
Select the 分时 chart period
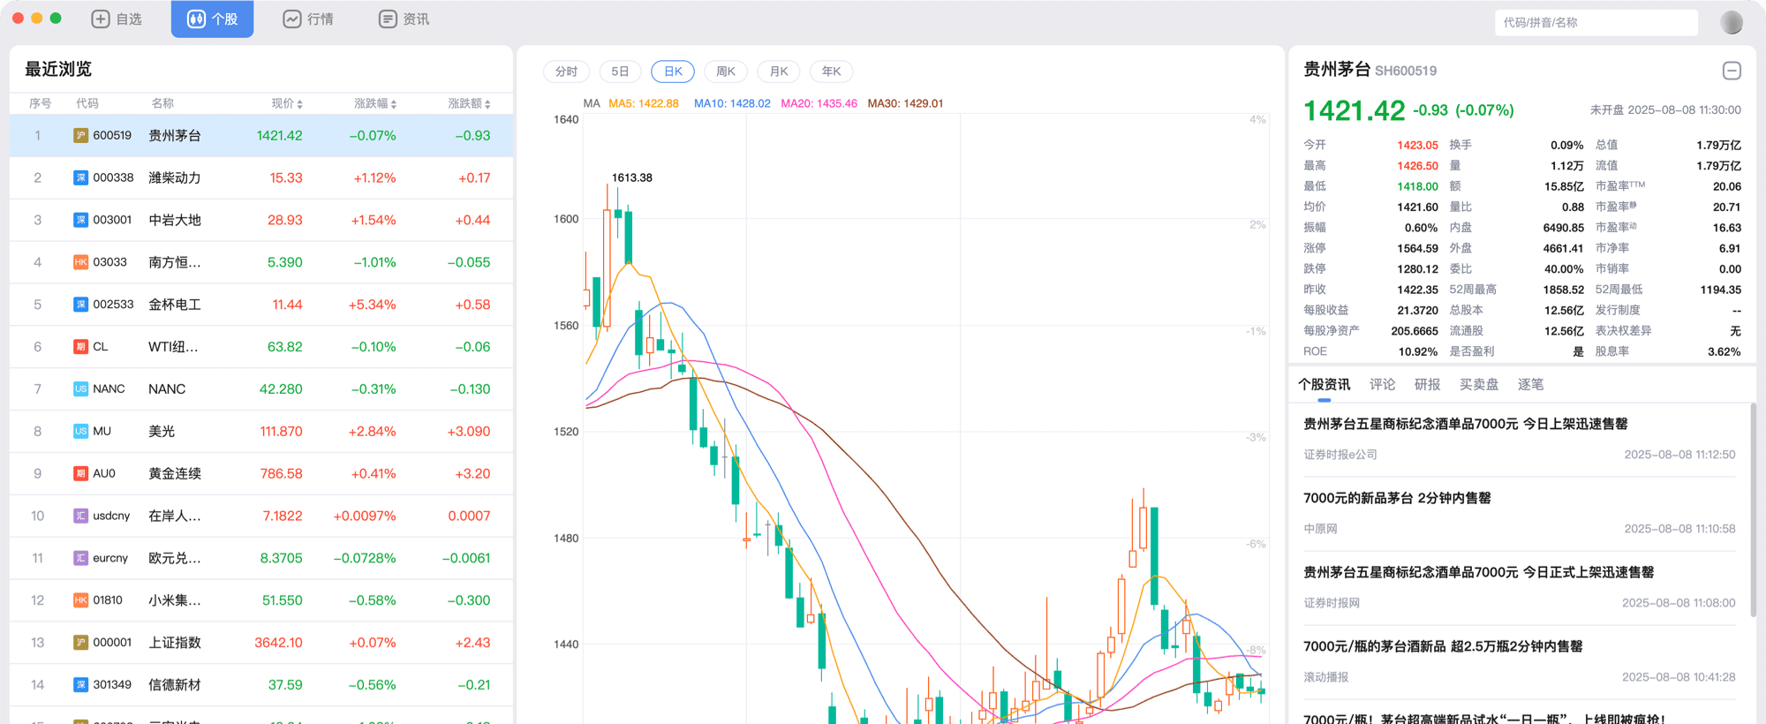566,72
